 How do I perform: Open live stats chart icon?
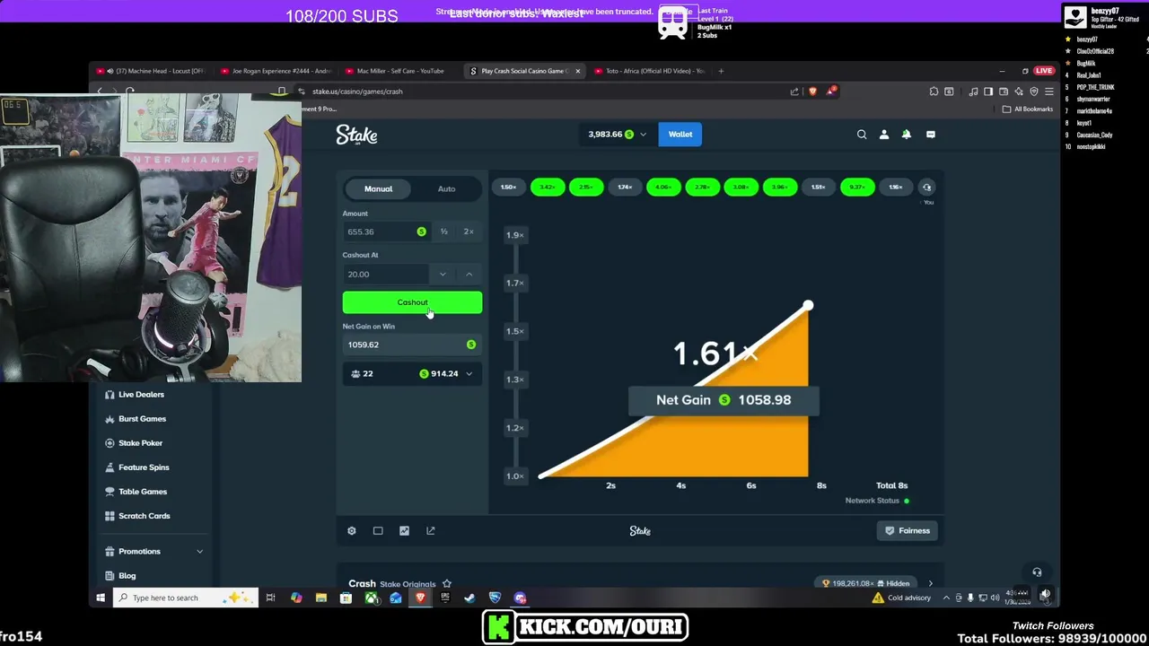(x=404, y=531)
